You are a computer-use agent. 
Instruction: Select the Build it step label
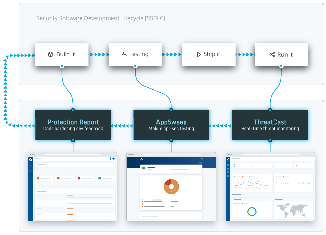66,54
